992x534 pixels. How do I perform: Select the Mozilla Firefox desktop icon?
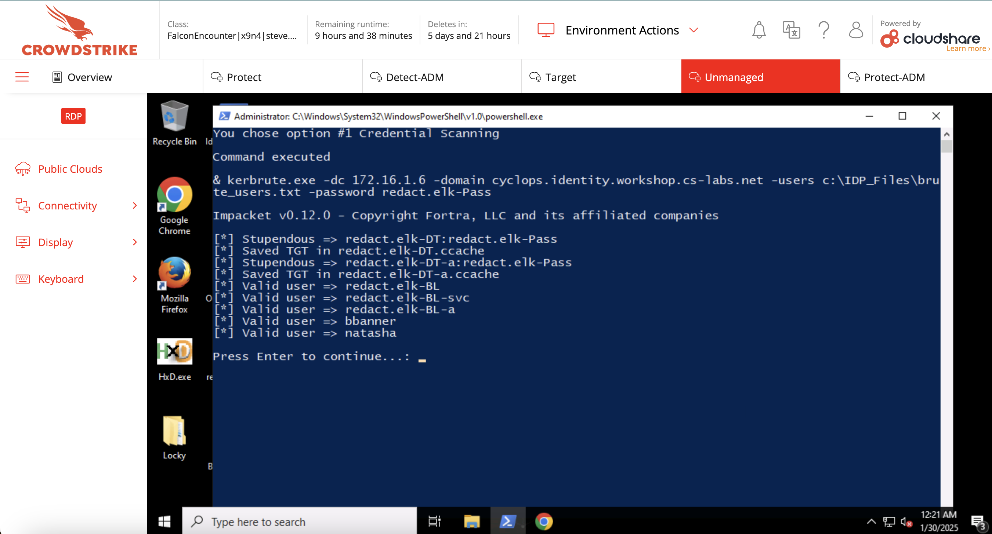pos(174,285)
